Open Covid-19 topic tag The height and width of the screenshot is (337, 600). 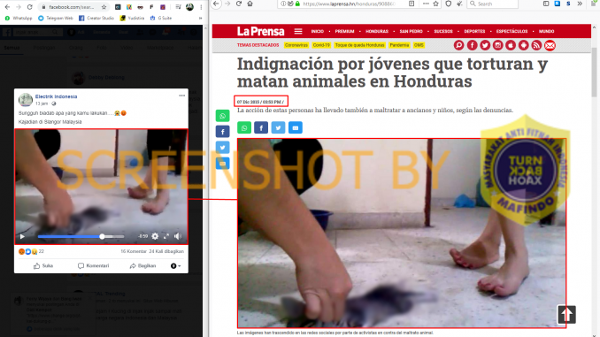tap(321, 45)
